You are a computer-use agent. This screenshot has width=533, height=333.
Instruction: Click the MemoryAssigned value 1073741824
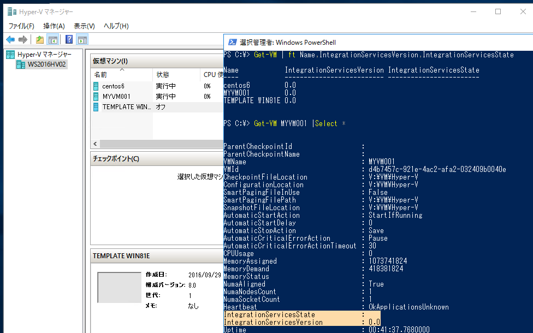click(388, 261)
